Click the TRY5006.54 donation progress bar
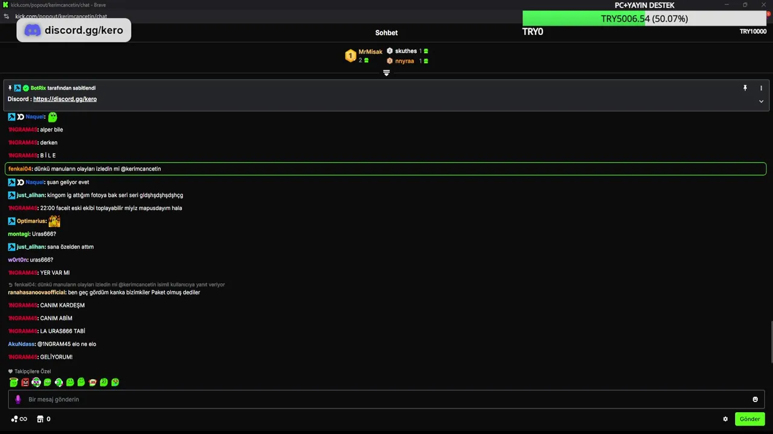The height and width of the screenshot is (434, 773). pyautogui.click(x=644, y=19)
